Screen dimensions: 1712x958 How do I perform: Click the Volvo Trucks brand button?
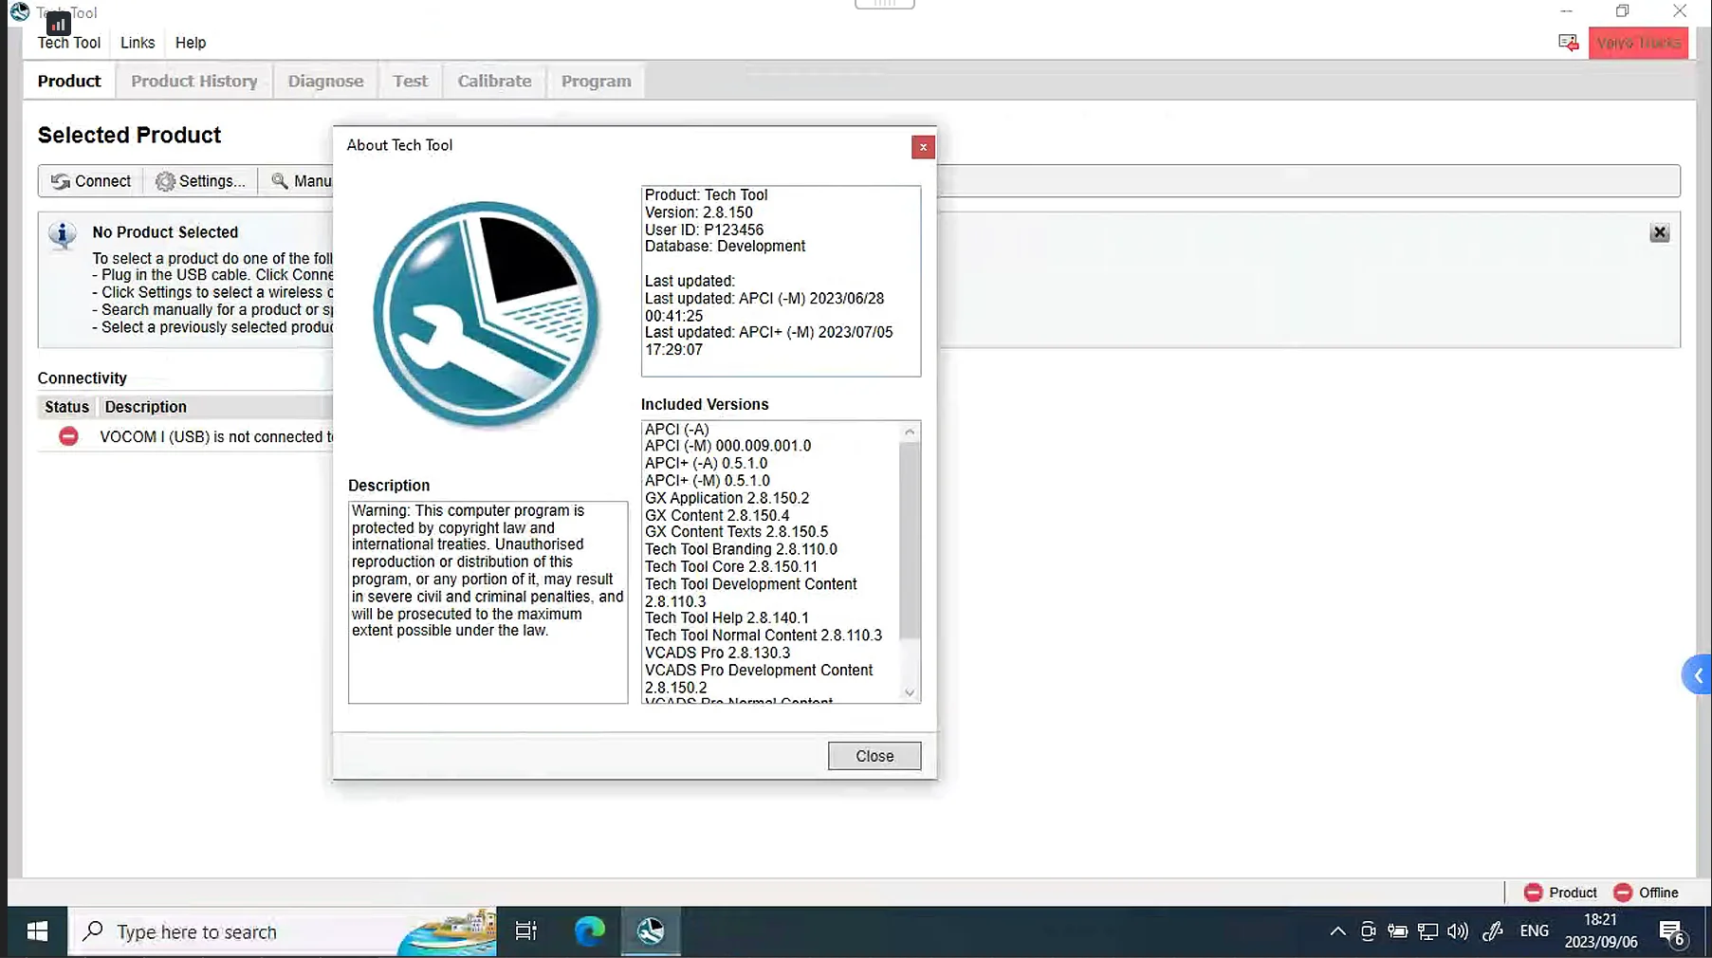tap(1638, 43)
